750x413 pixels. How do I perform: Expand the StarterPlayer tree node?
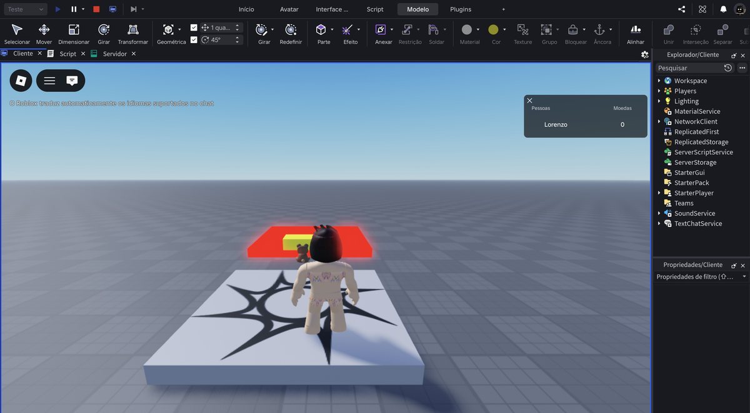pyautogui.click(x=659, y=193)
